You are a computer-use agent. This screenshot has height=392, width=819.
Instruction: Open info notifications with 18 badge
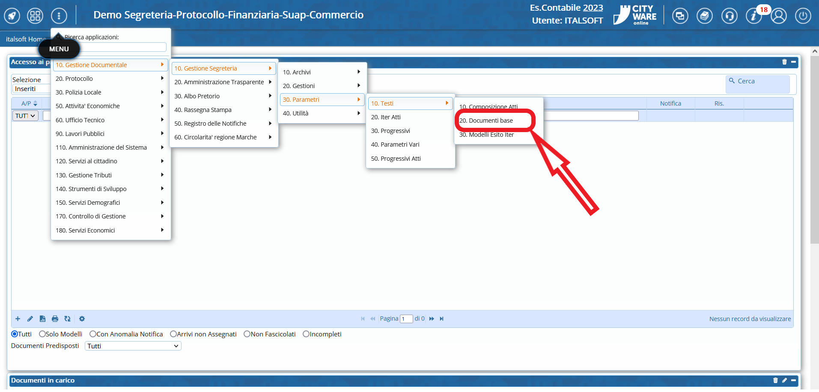(x=754, y=16)
